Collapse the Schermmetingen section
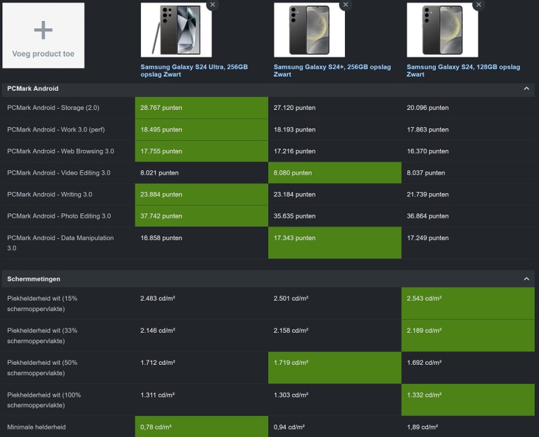 pyautogui.click(x=526, y=279)
